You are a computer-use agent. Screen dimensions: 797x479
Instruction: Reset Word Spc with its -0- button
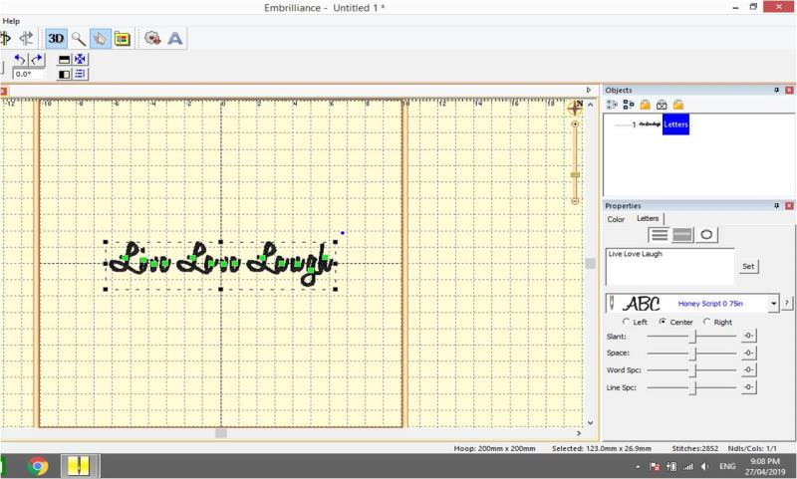tap(749, 369)
